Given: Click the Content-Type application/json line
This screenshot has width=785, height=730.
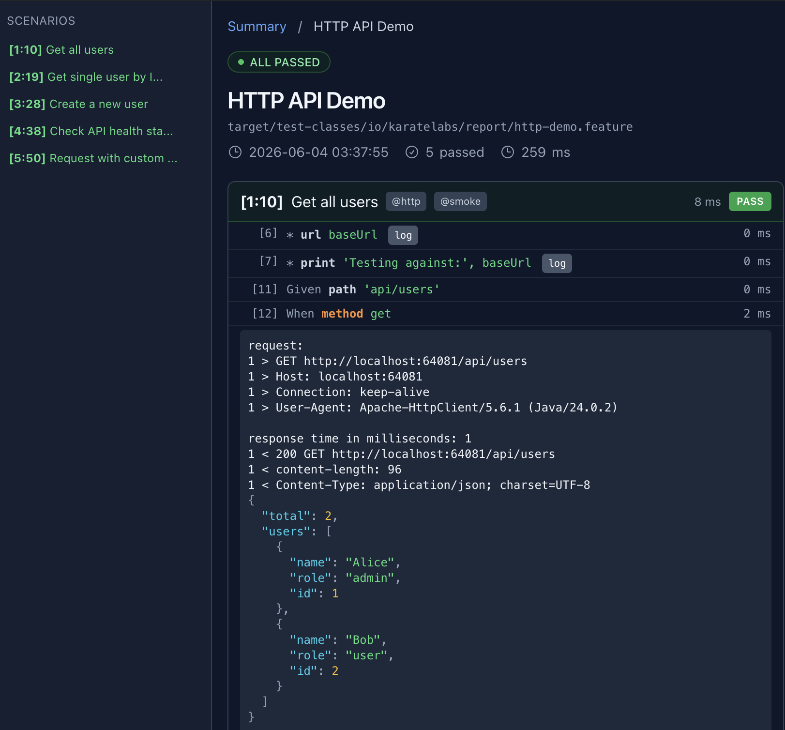Looking at the screenshot, I should tap(419, 485).
